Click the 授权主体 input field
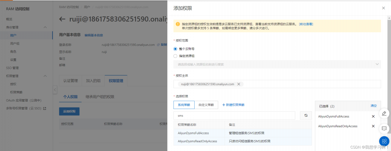Viewport: 391px width, 151px height. [277, 84]
